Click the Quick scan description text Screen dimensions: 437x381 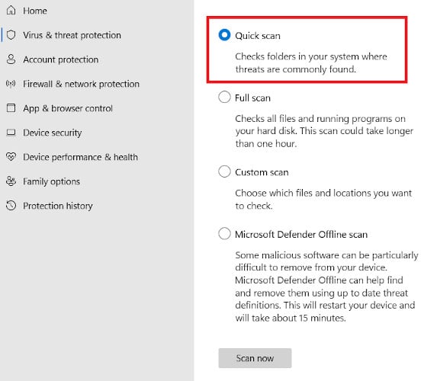tap(311, 62)
